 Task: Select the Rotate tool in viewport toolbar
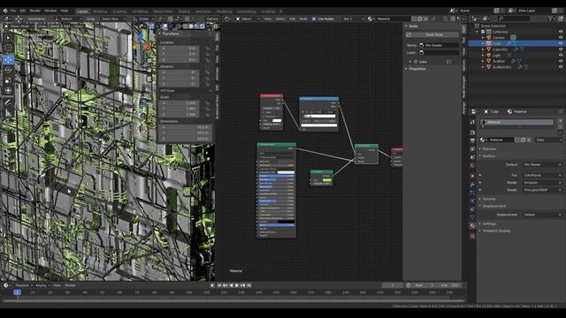pos(8,70)
